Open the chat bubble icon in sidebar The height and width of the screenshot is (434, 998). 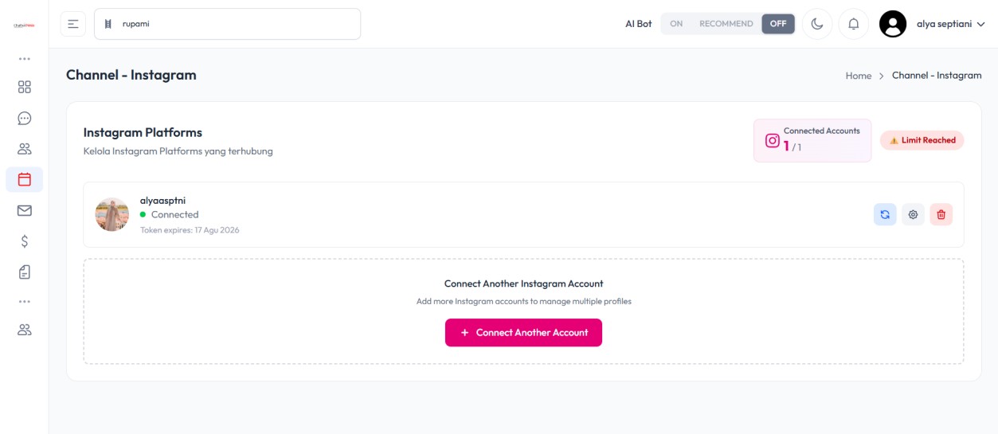(x=25, y=118)
